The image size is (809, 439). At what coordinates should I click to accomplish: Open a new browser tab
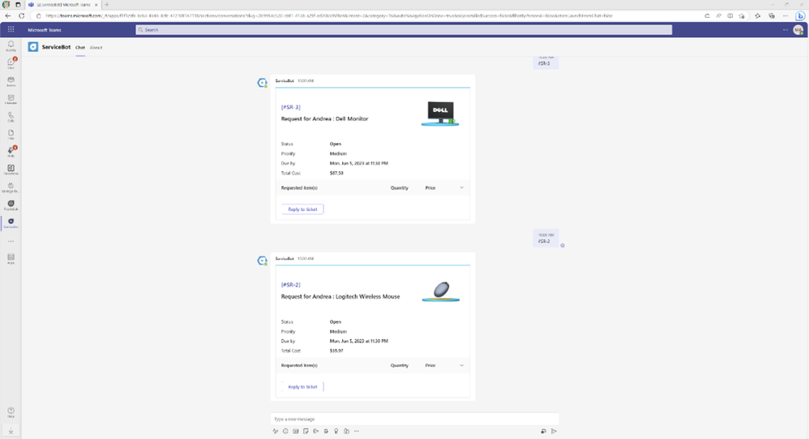[107, 5]
